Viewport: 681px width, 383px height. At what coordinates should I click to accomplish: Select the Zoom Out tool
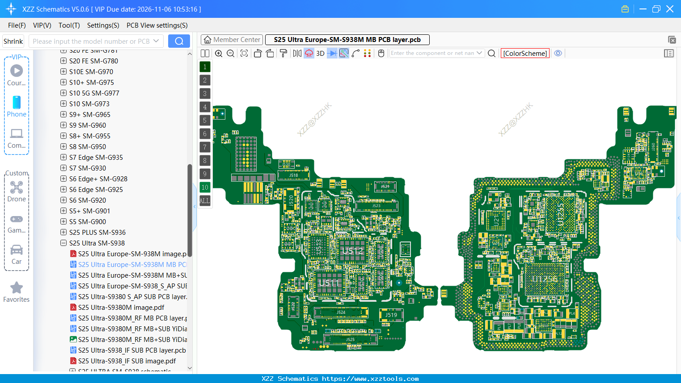(x=230, y=53)
